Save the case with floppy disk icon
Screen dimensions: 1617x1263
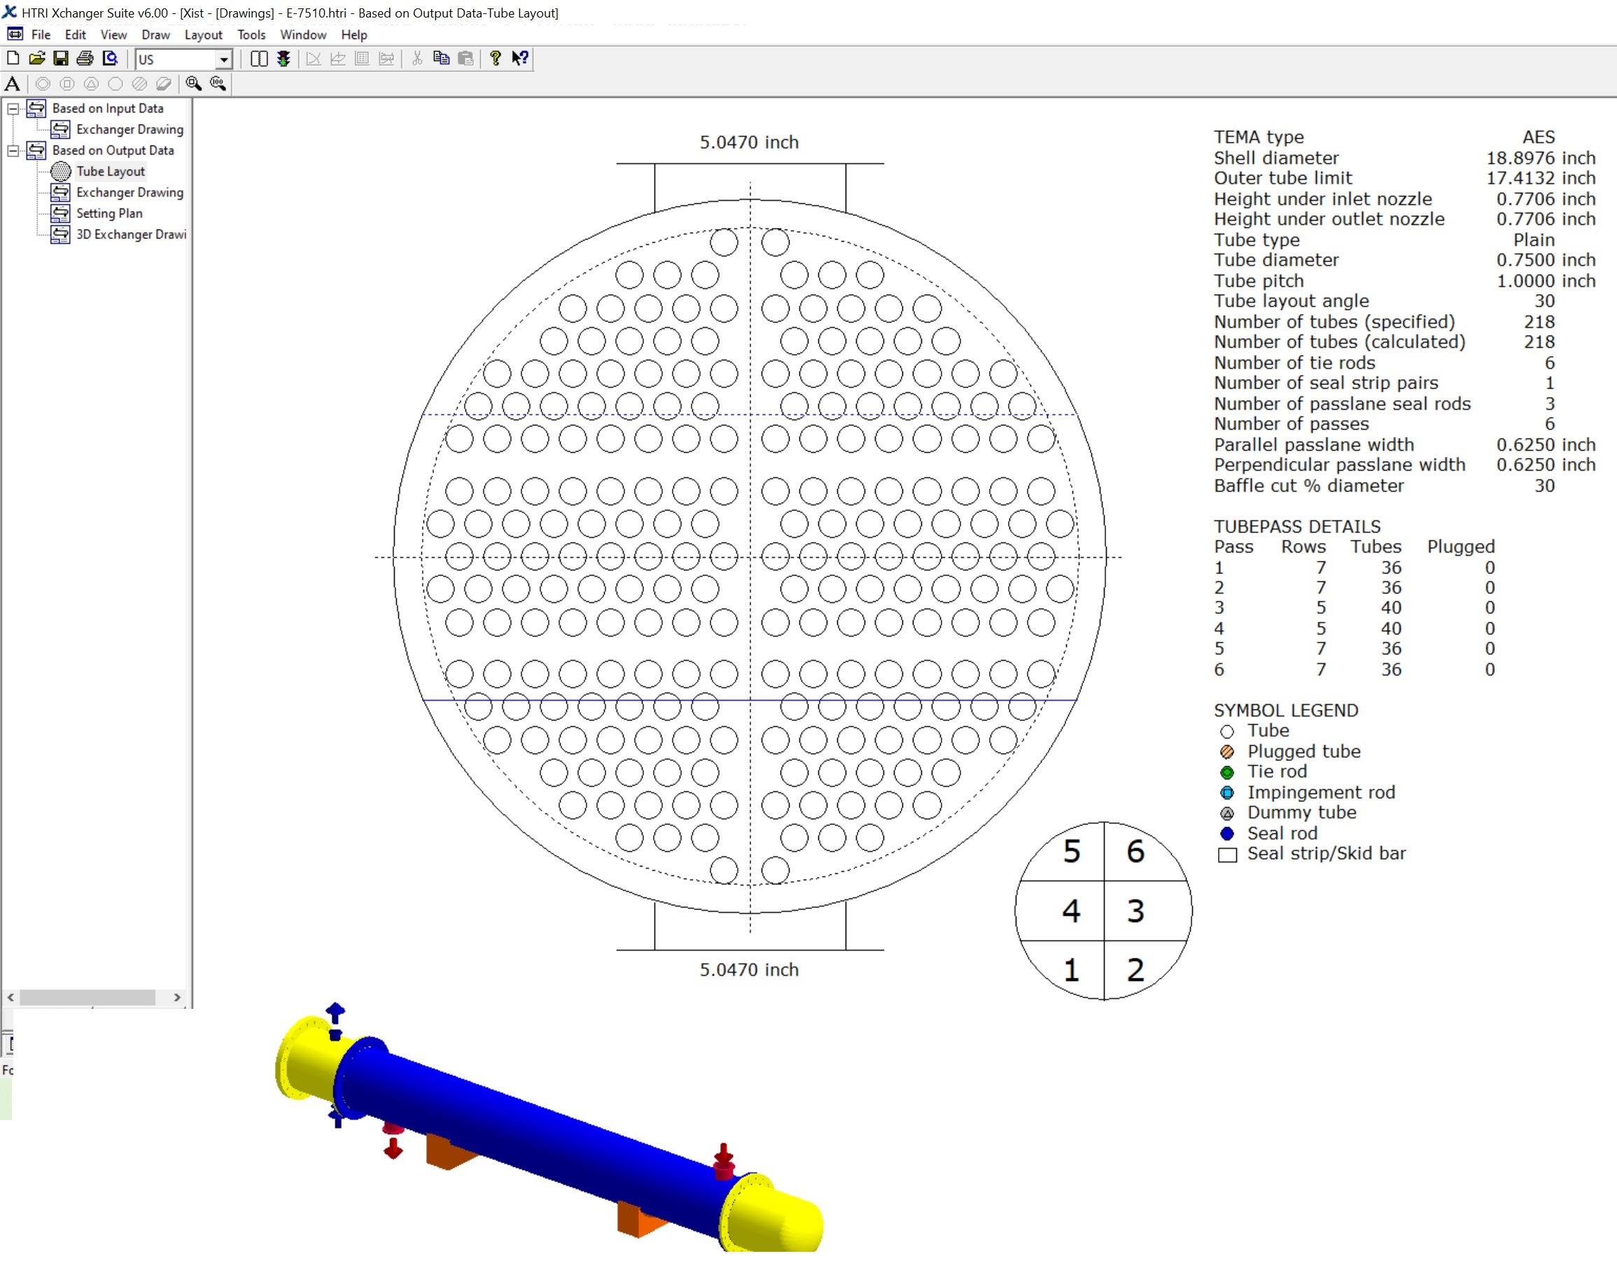point(61,59)
